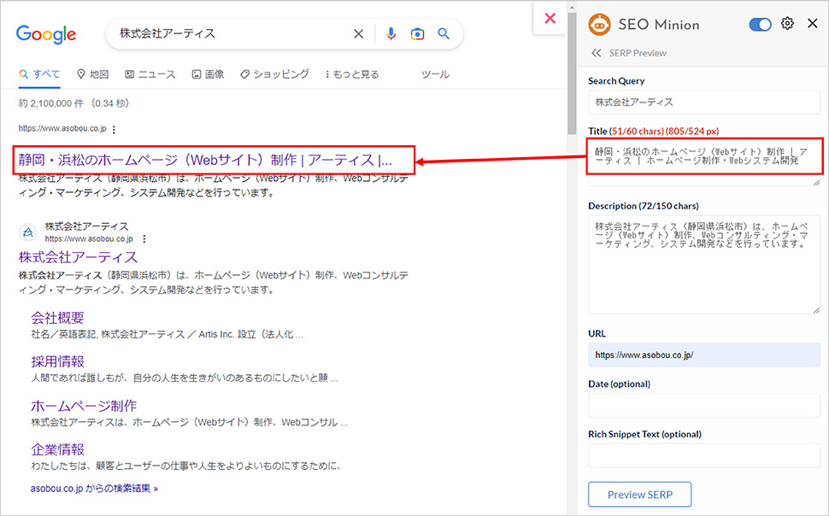Go back via SERP Preview double chevron

point(597,53)
